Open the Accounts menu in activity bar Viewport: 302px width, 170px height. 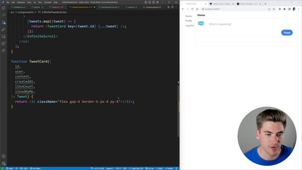(3, 156)
